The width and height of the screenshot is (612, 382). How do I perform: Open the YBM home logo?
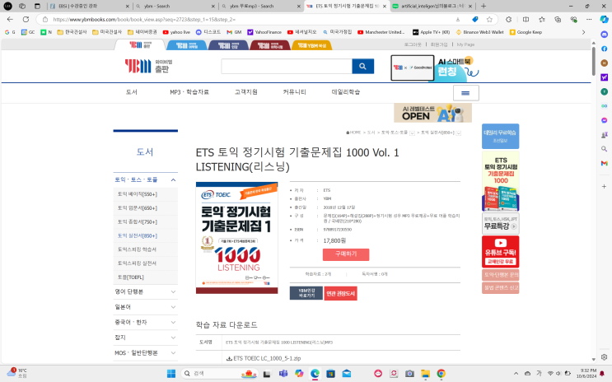[x=148, y=67]
